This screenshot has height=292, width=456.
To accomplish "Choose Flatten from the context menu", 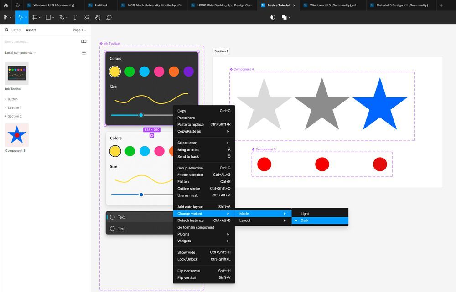I will click(x=182, y=181).
